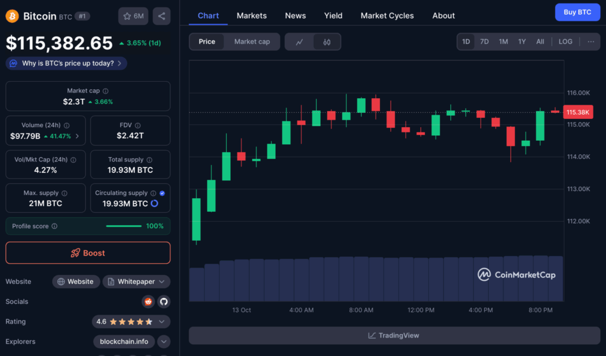
Task: Switch to line chart view icon
Action: coord(299,42)
